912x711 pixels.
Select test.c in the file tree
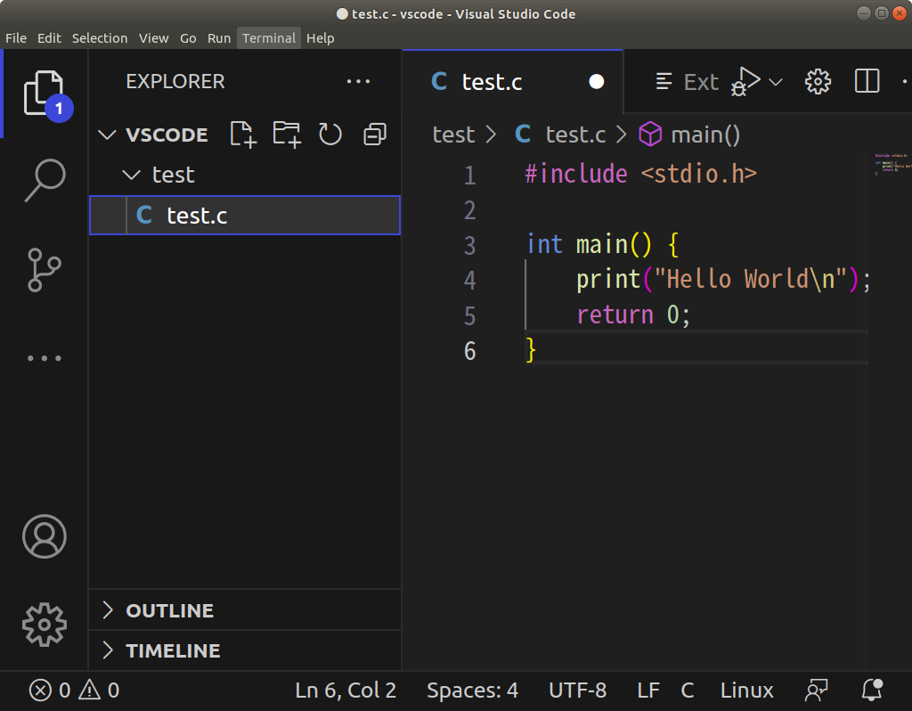pos(245,216)
